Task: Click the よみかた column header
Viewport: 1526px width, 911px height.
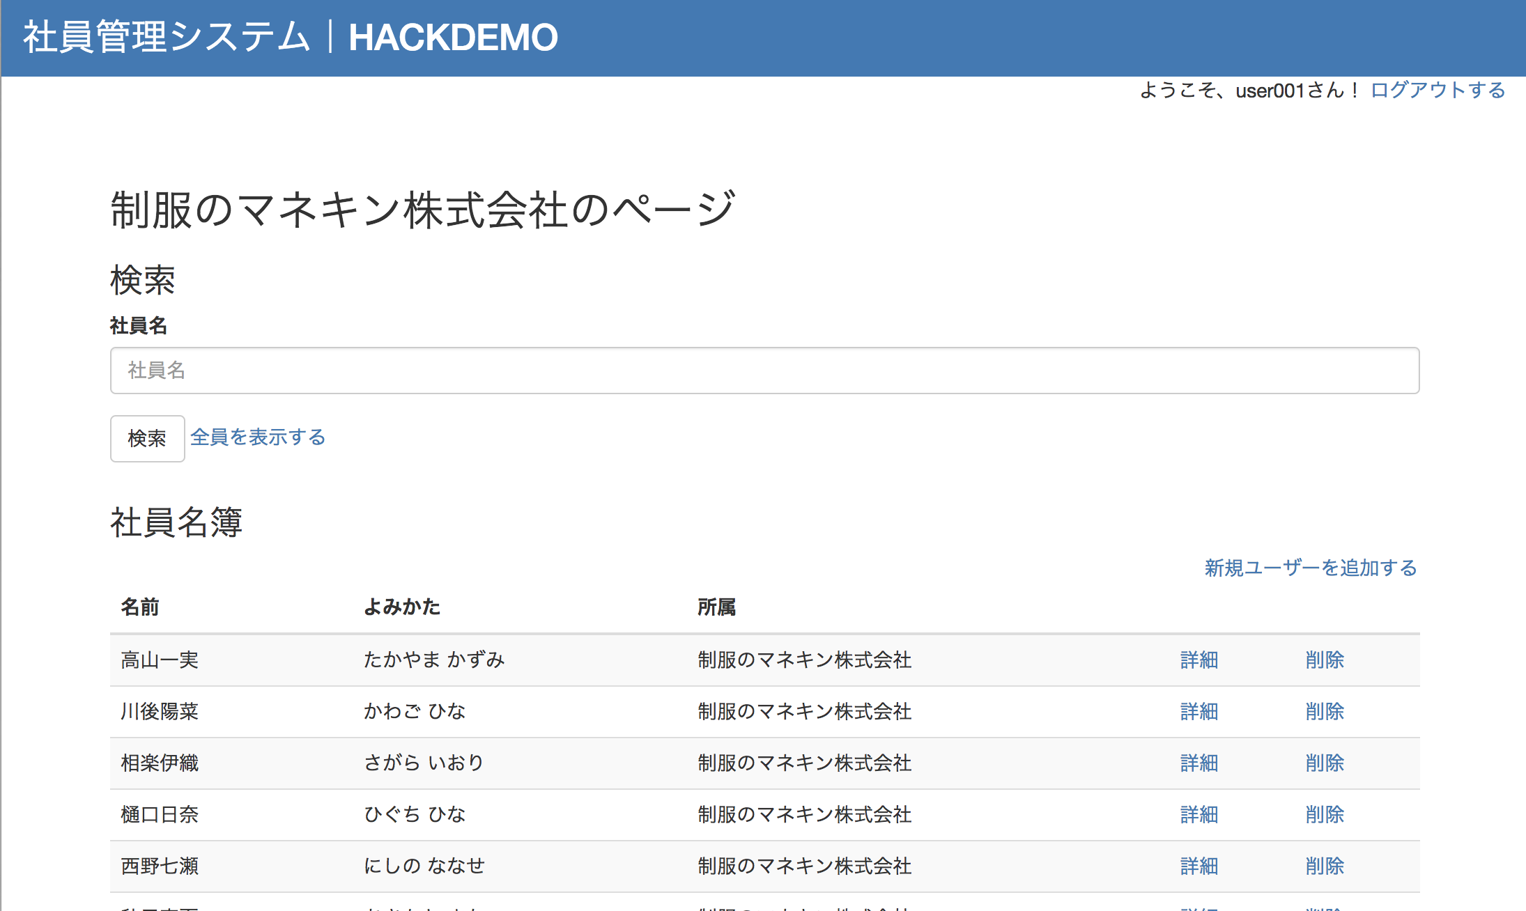Action: 402,607
